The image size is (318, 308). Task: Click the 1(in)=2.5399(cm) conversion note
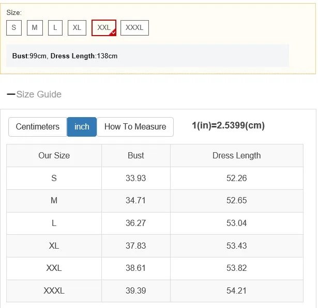(x=228, y=126)
